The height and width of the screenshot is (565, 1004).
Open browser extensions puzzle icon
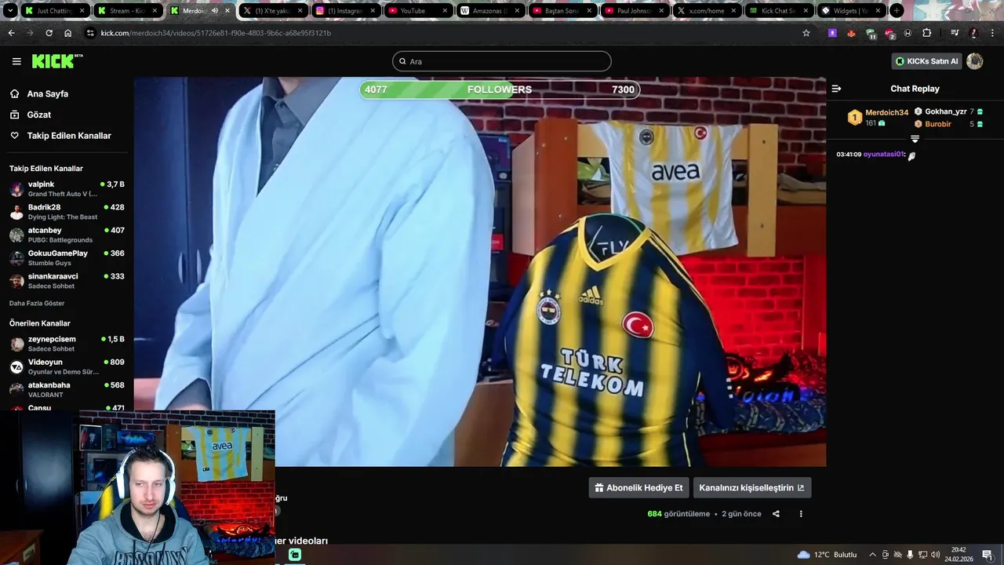[x=926, y=33]
